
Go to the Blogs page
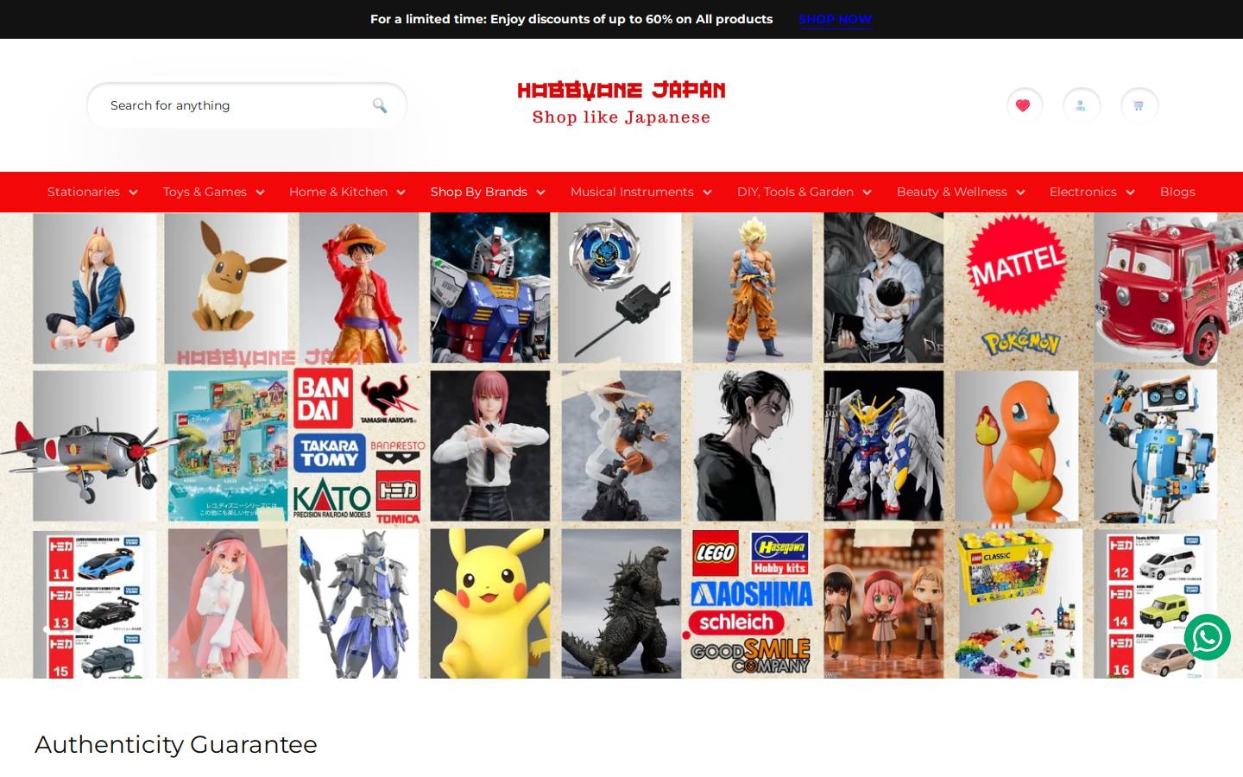[1177, 192]
